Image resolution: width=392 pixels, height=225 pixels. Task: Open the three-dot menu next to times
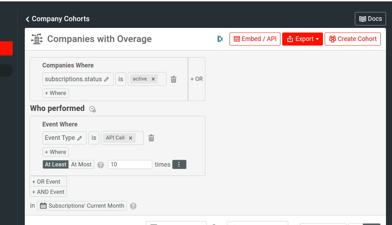point(179,164)
